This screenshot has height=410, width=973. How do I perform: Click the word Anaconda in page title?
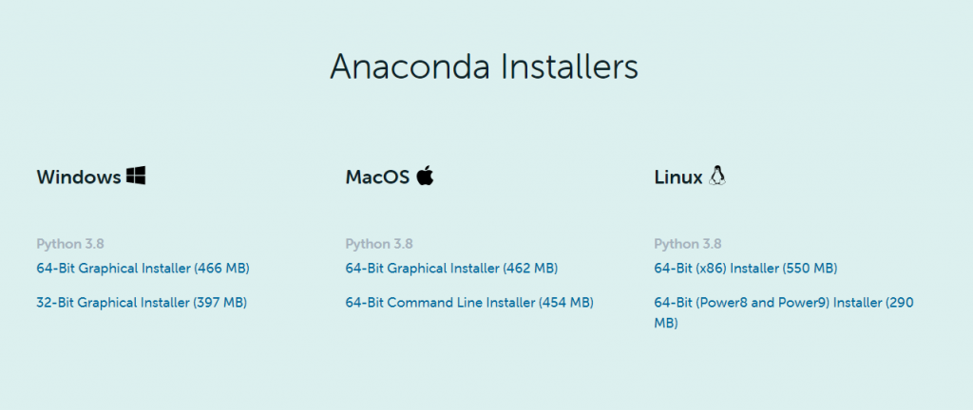coord(410,66)
